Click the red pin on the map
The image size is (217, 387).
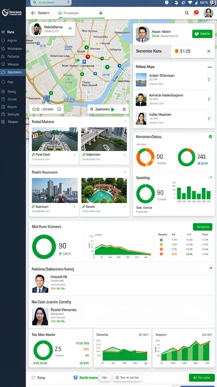[88, 57]
